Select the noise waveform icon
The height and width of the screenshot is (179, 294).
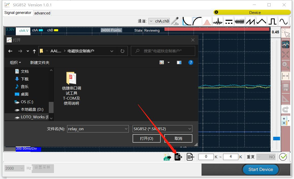[x=239, y=21]
